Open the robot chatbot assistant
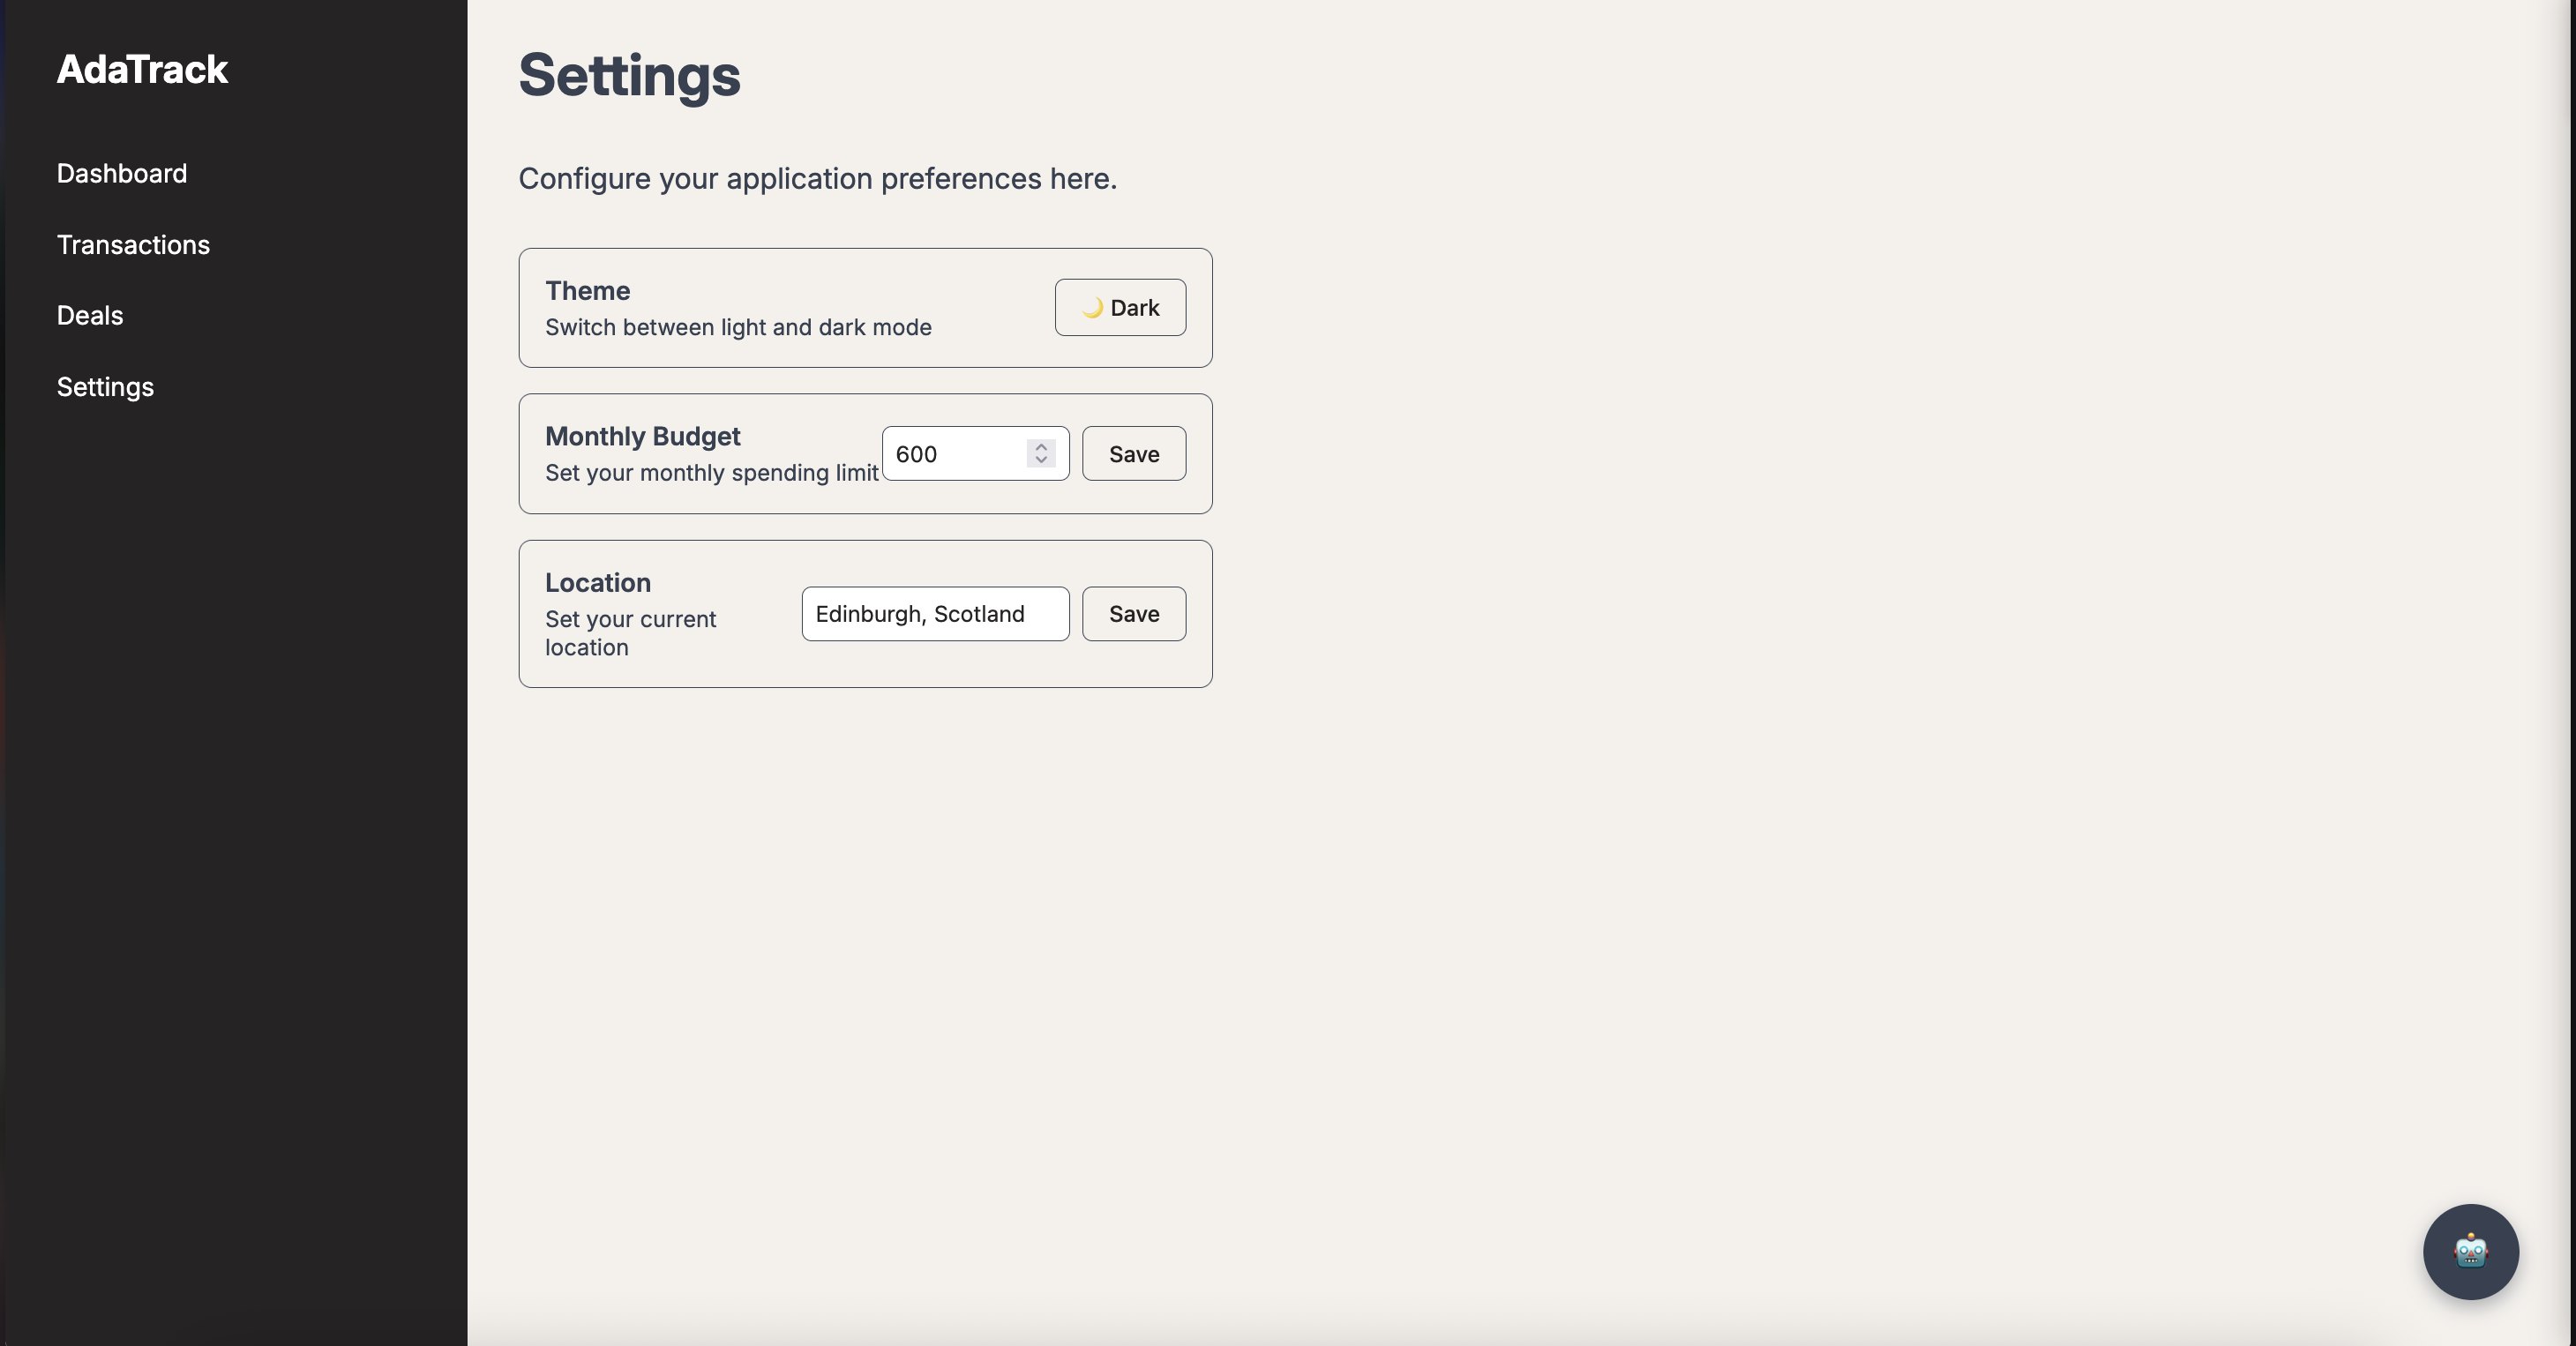This screenshot has width=2576, height=1346. tap(2470, 1251)
